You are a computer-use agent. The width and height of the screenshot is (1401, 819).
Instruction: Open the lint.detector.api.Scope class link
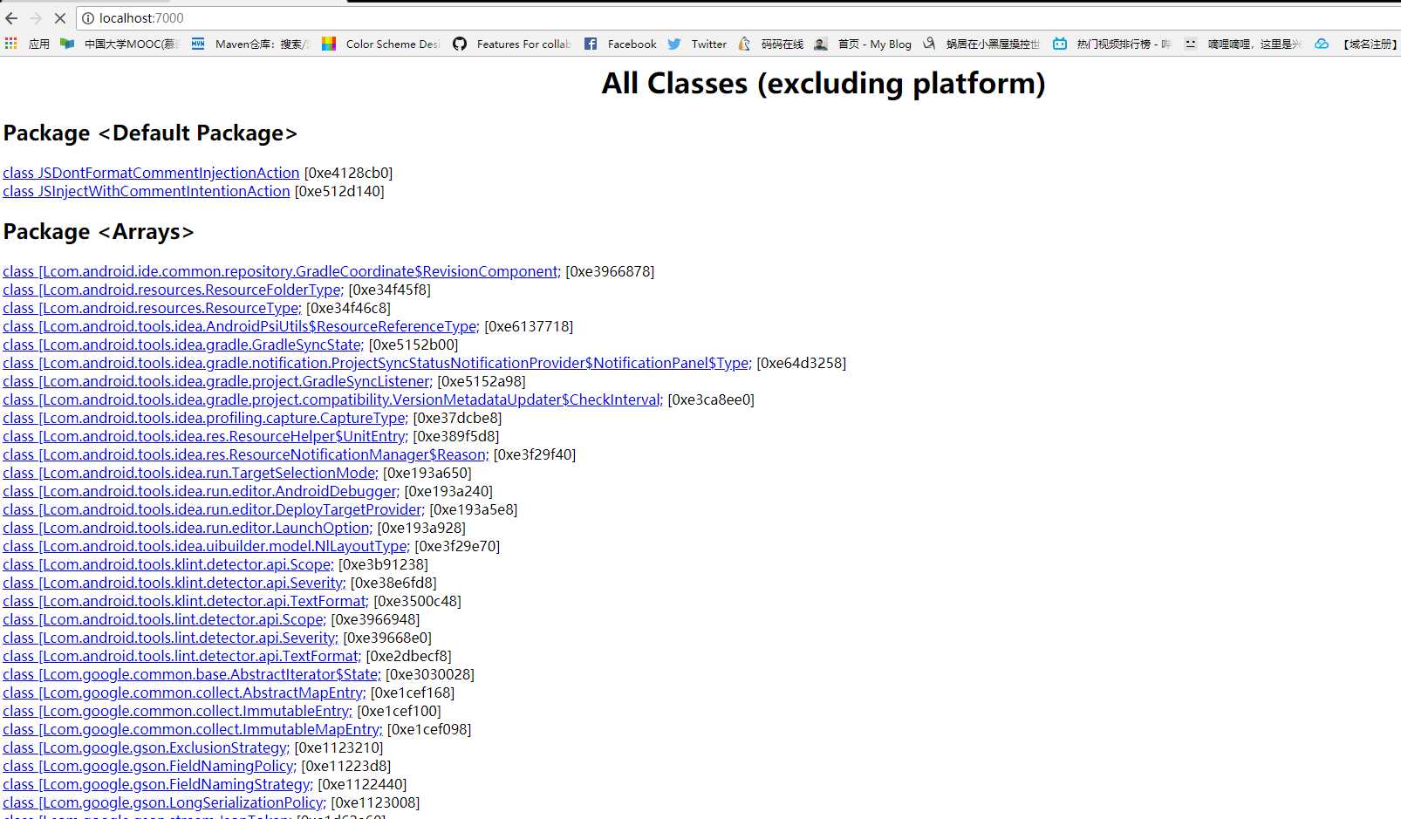point(165,619)
